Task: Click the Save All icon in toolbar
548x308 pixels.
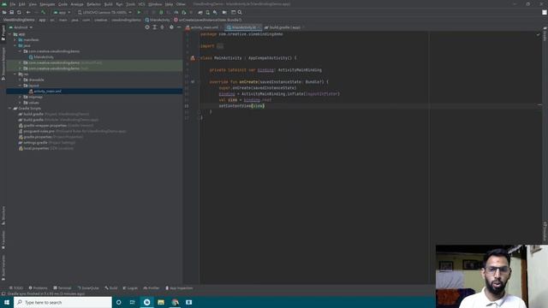Action: [11, 12]
